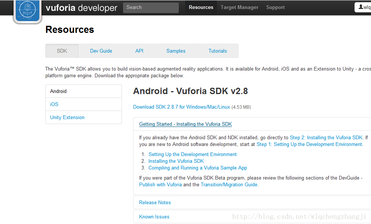Open the user account button wlq

pyautogui.click(x=363, y=7)
